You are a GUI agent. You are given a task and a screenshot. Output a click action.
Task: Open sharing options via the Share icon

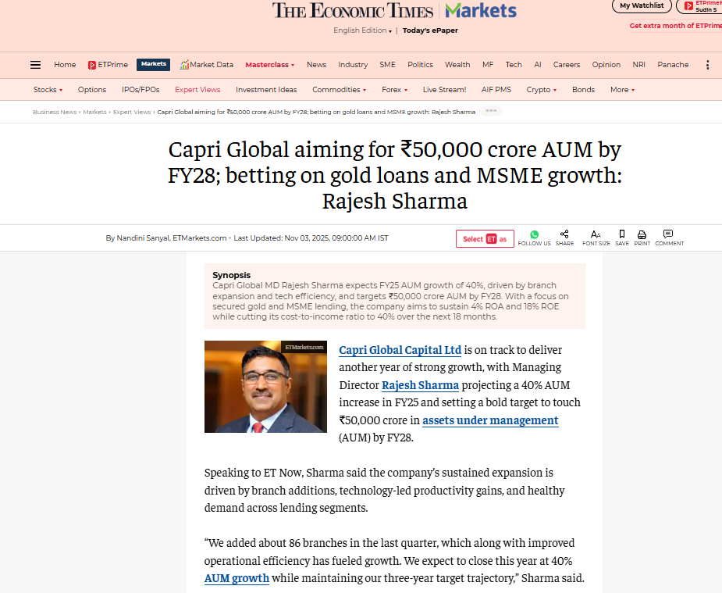[564, 234]
